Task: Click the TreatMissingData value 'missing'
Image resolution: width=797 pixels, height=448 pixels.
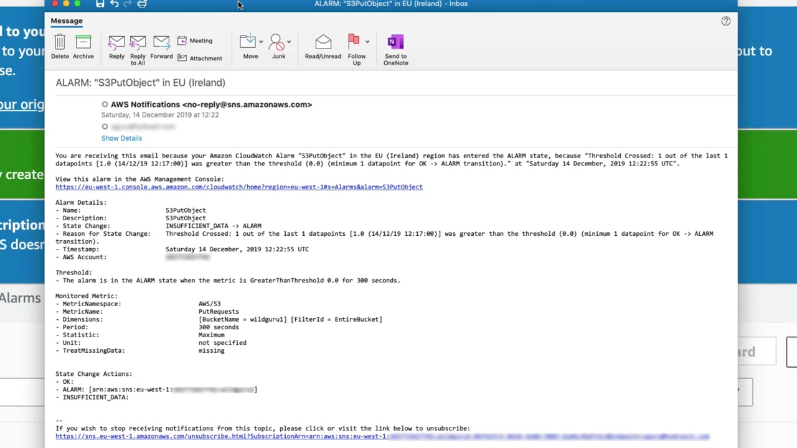Action: click(212, 350)
